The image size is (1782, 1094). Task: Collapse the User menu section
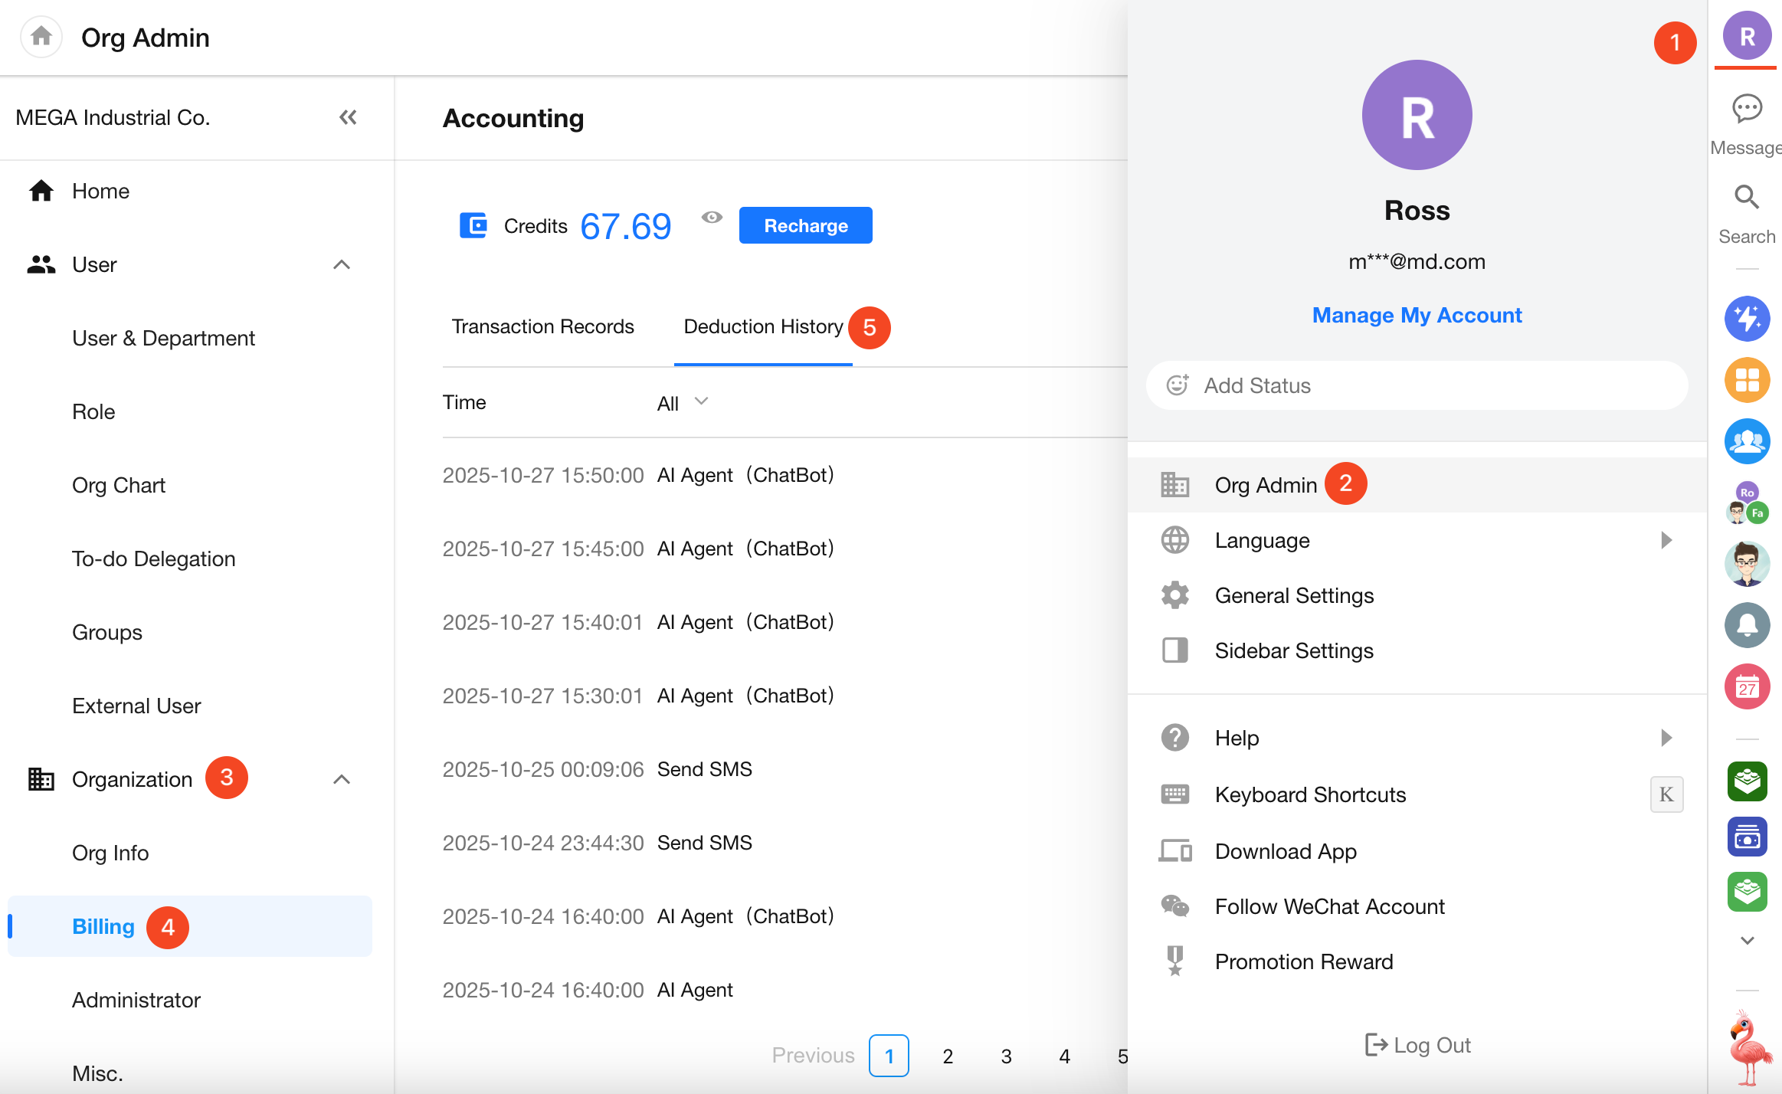click(342, 265)
